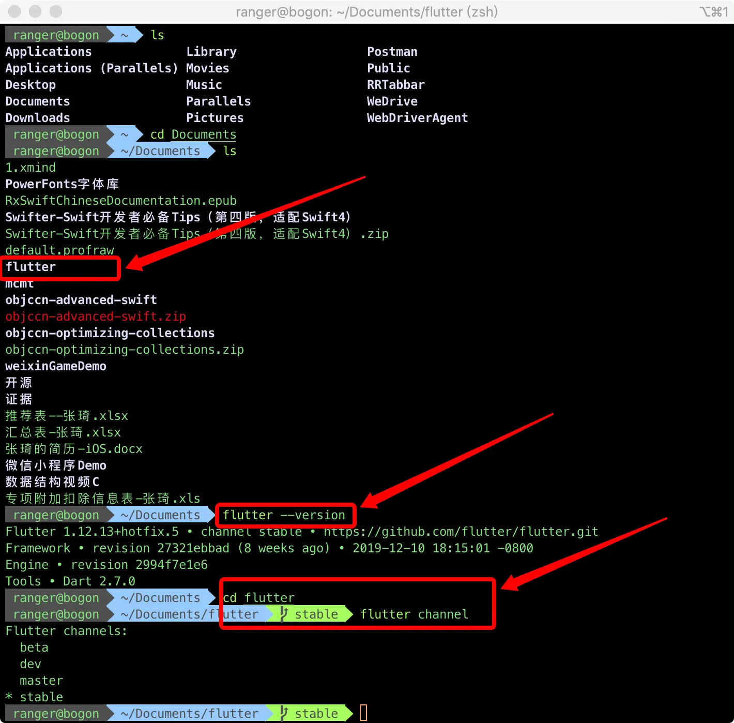This screenshot has width=734, height=723.
Task: Click the file '1.xmind'
Action: click(30, 168)
